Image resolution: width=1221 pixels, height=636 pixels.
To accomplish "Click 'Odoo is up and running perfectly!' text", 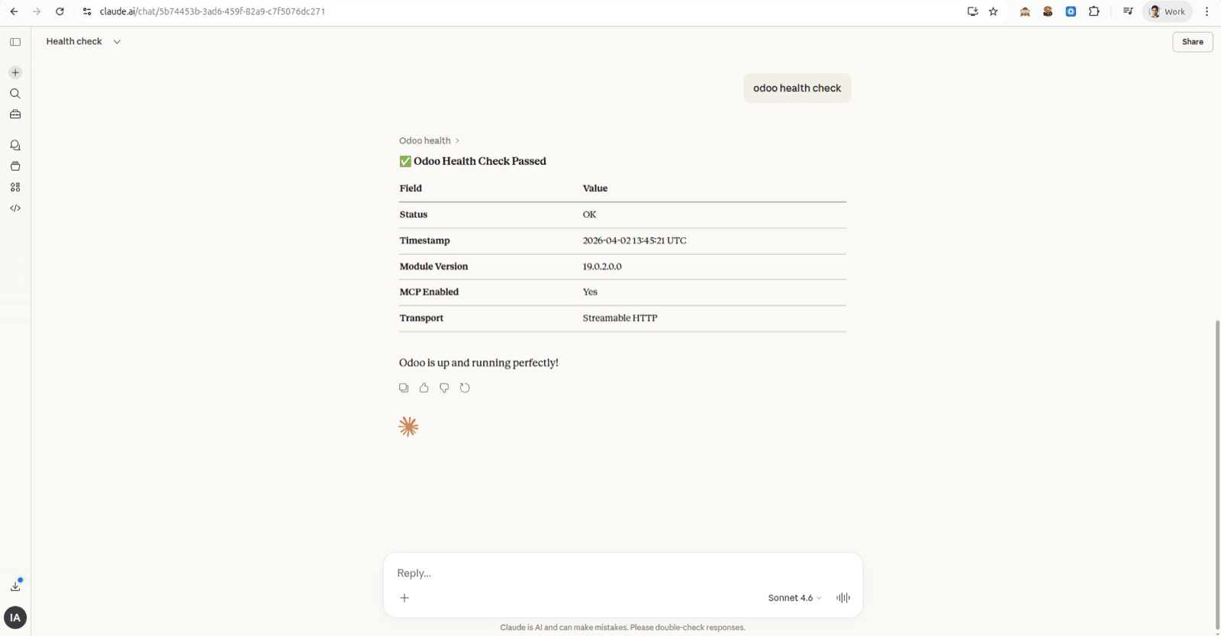I will click(478, 363).
